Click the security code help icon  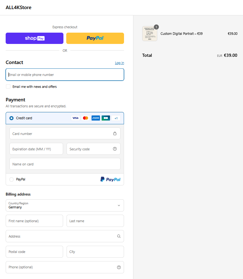pos(115,149)
